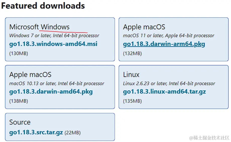Click 'Windows 7 or later, Intel 64-bit processor' text

pyautogui.click(x=54, y=35)
